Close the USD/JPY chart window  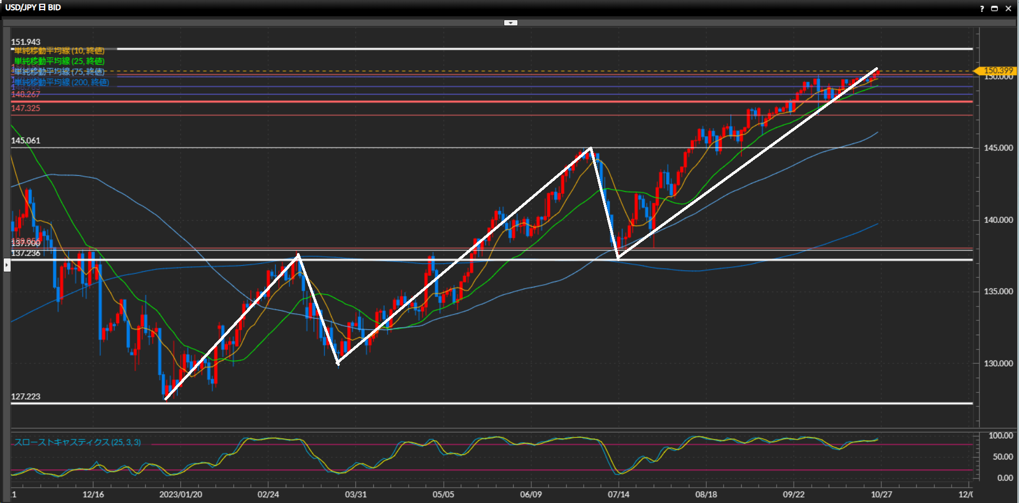[x=1008, y=8]
